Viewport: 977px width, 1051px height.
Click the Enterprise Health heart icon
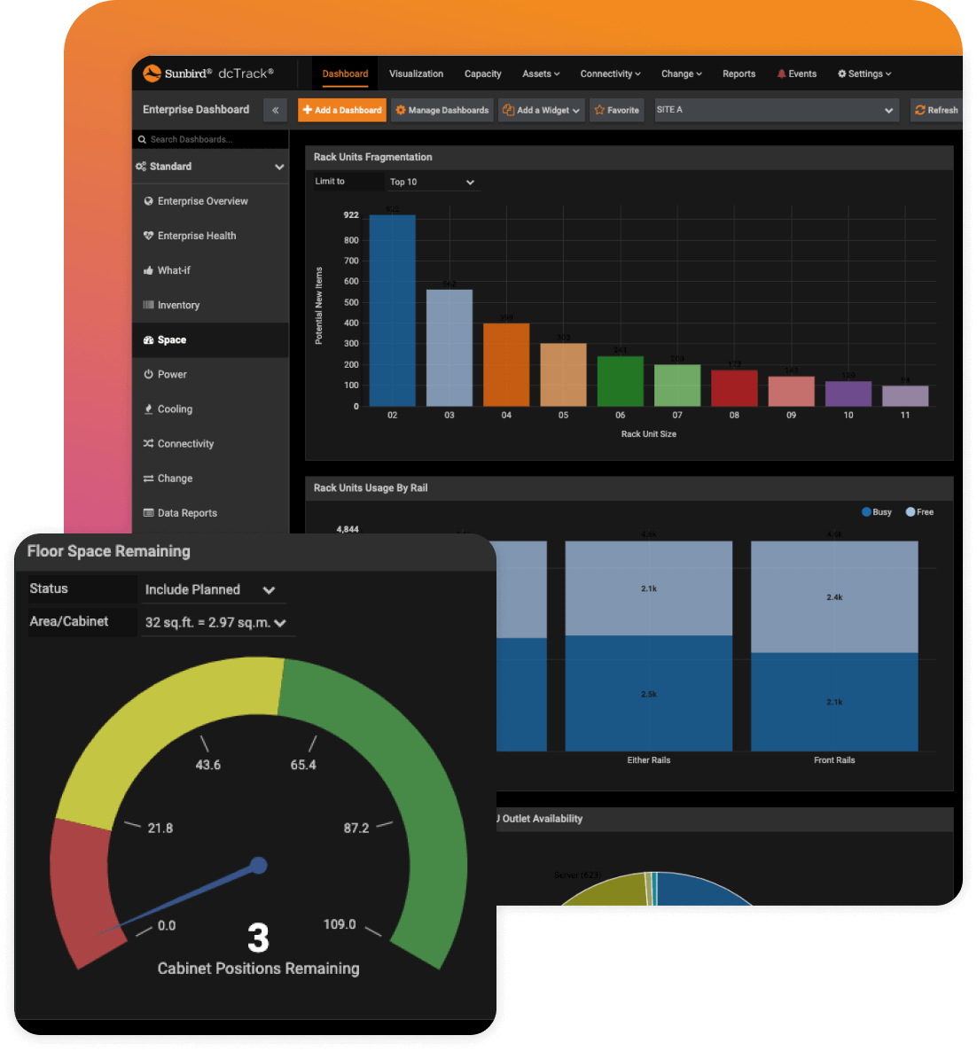148,235
